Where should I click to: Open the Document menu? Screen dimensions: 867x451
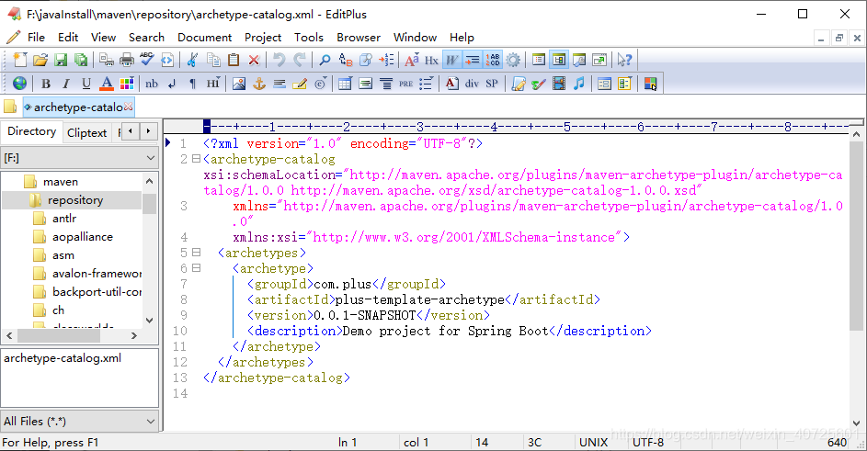pyautogui.click(x=205, y=38)
